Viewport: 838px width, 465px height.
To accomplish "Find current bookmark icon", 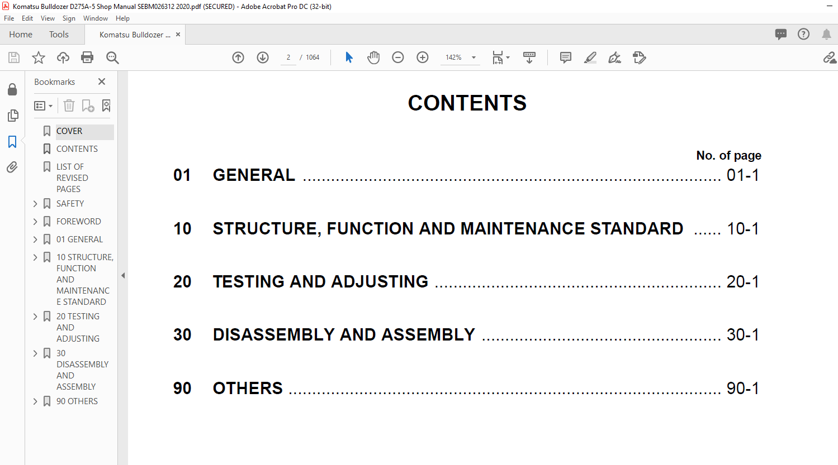I will pos(106,106).
